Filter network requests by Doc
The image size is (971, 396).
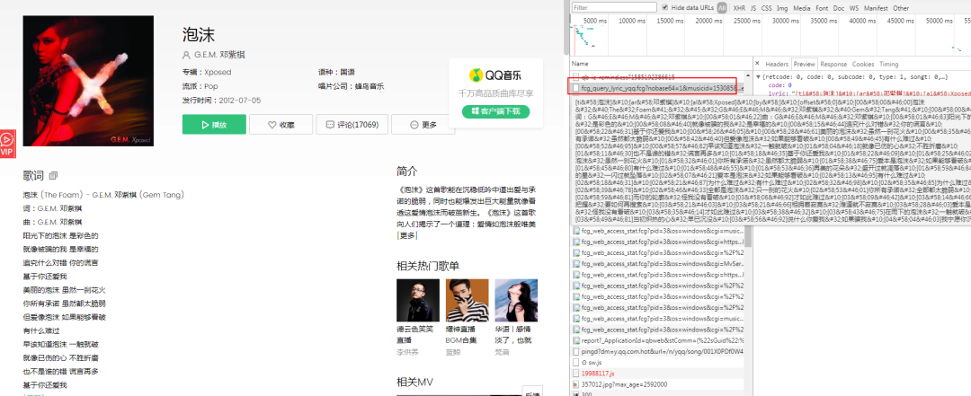839,8
